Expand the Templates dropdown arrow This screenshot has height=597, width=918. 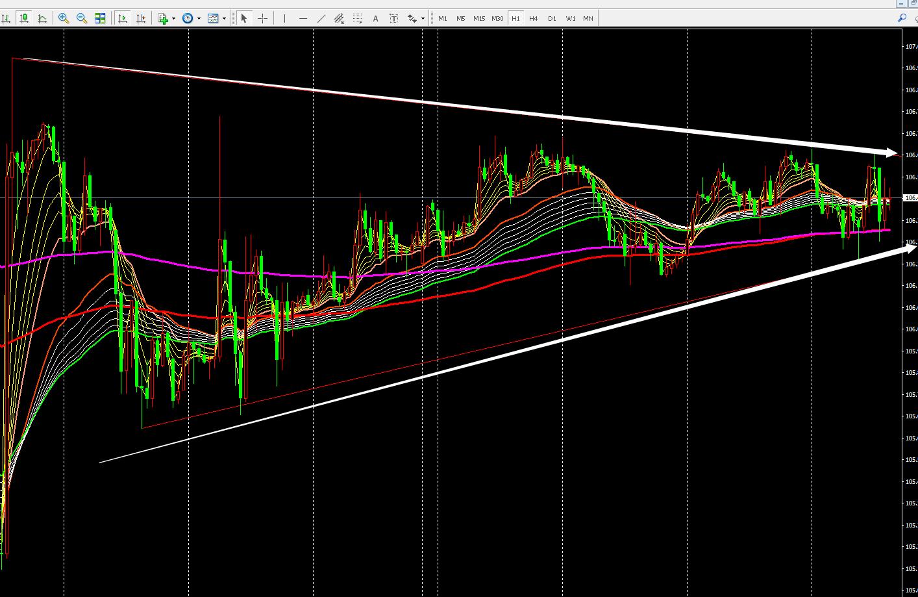(224, 18)
